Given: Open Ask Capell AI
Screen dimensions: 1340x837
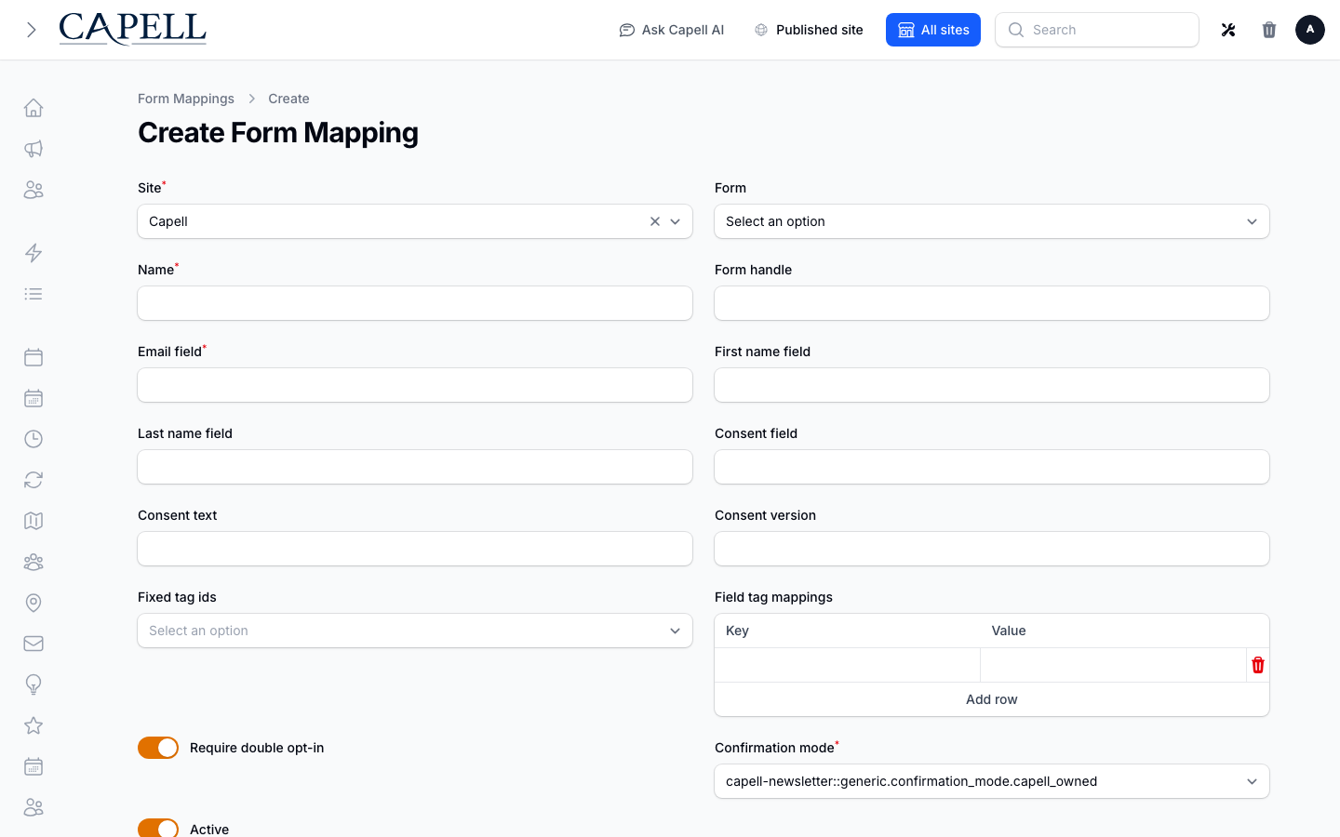Looking at the screenshot, I should (x=672, y=30).
